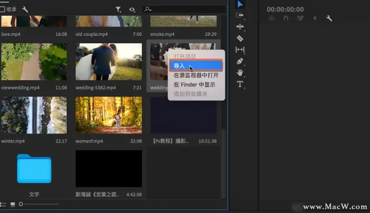Open the file type filter dropdown

coord(118,10)
